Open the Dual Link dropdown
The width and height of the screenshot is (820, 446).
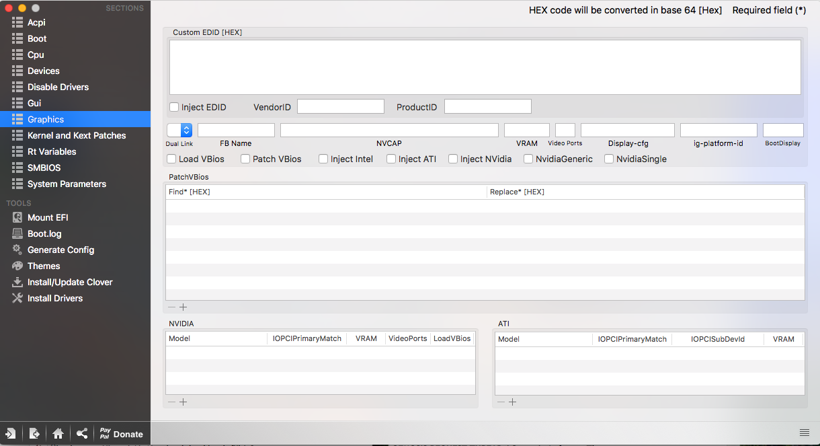tap(179, 131)
